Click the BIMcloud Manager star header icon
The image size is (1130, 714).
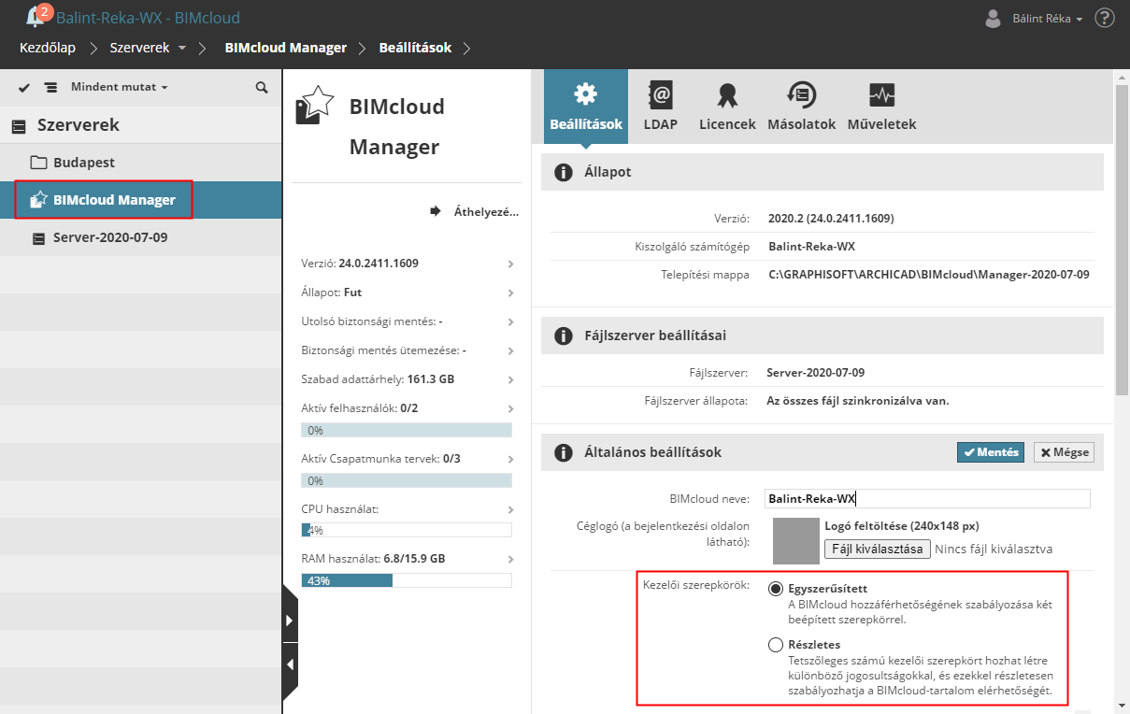[x=314, y=105]
